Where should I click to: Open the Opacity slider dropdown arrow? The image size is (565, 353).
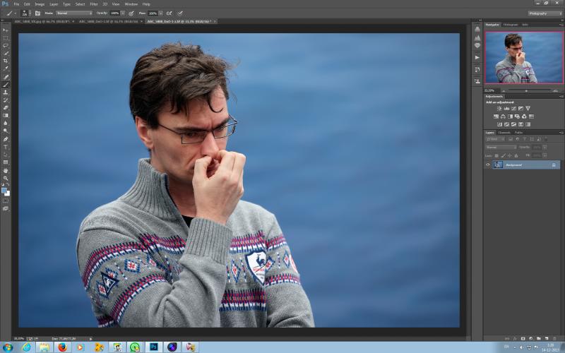122,13
